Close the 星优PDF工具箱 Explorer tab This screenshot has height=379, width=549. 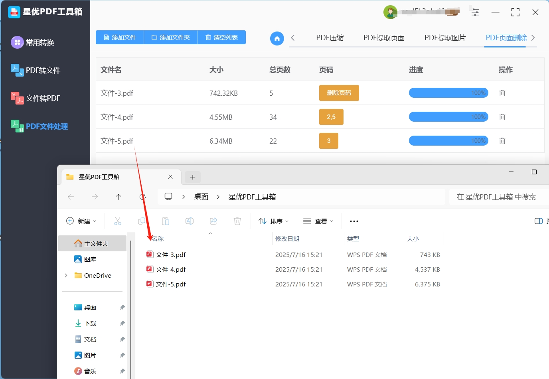[x=170, y=177]
